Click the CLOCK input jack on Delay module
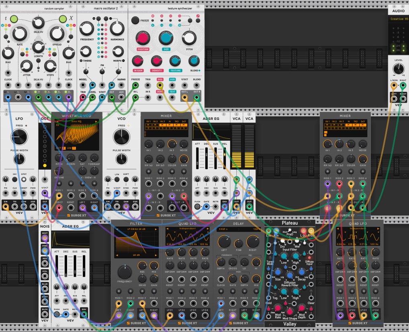This screenshot has height=332, width=409. [221, 279]
